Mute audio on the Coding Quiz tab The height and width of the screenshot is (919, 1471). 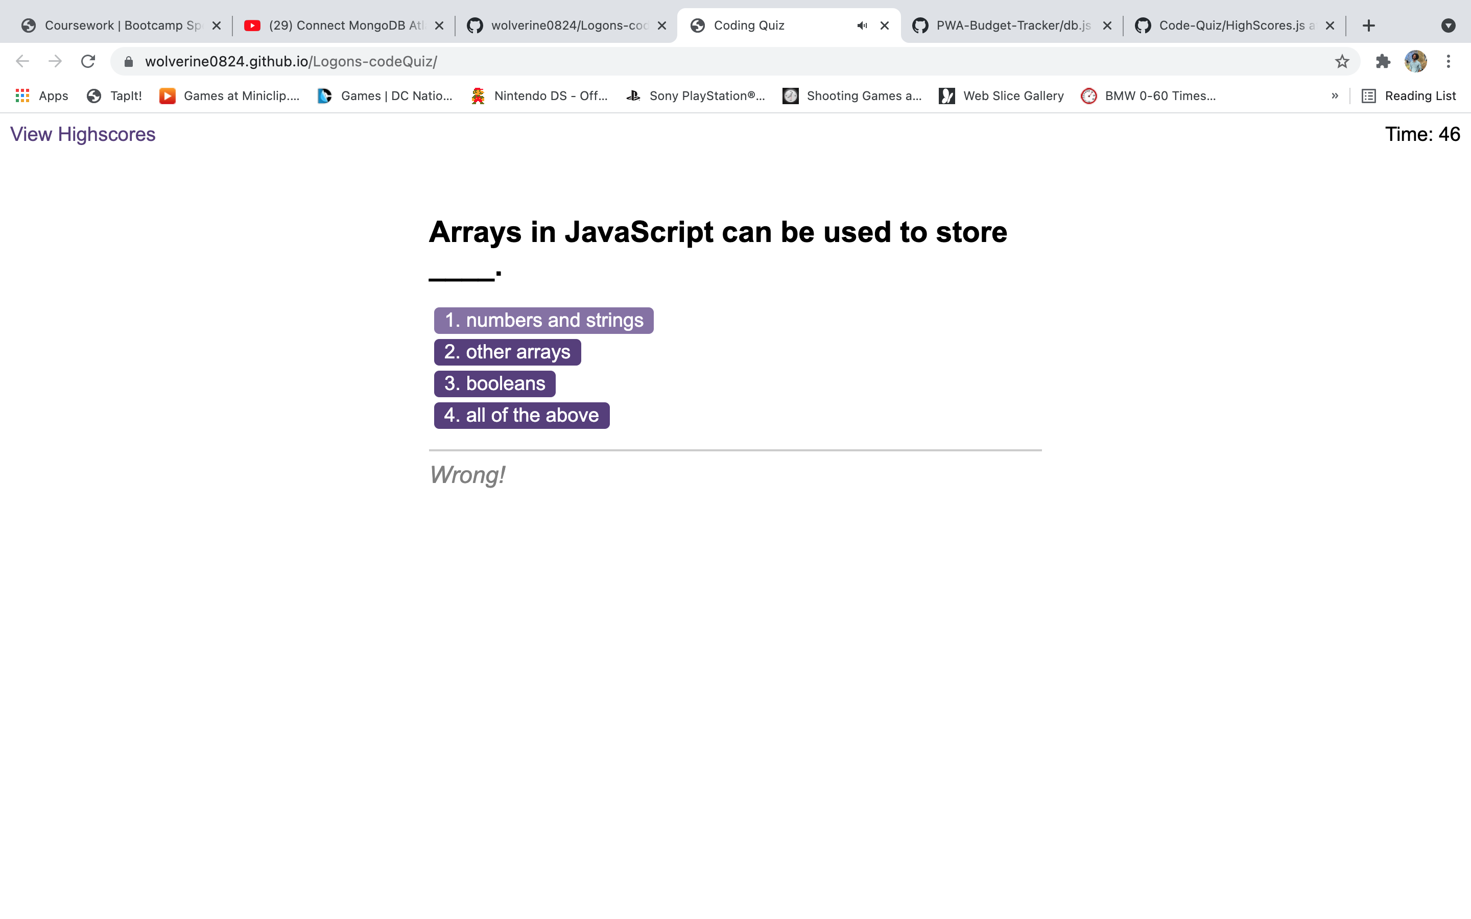tap(861, 26)
